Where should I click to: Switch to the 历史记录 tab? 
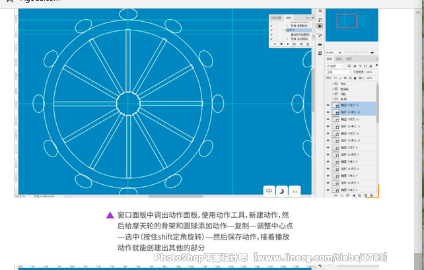[276, 18]
